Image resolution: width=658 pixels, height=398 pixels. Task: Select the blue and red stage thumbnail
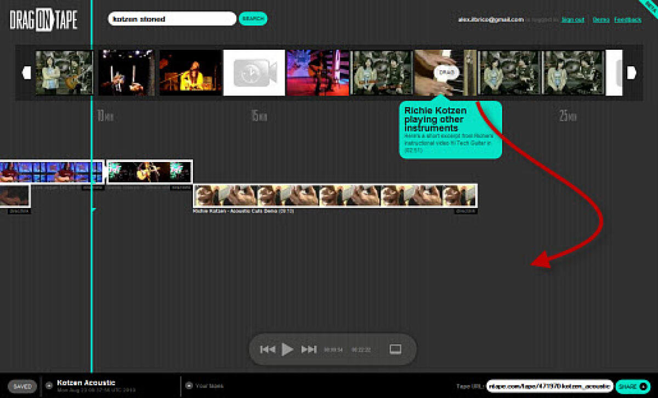318,73
